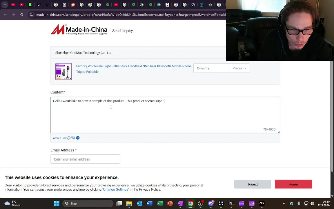
Task: Go forward to the next page
Action: point(13,15)
